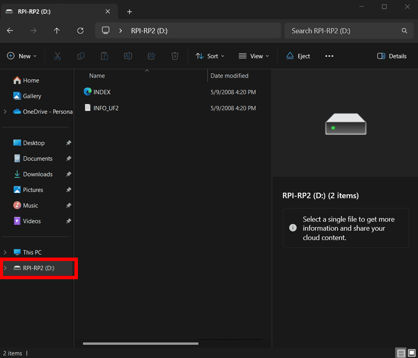Click the Search RPI-RP2 (D:) field

click(x=349, y=30)
